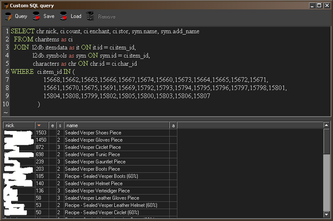The image size is (333, 221).
Task: Click the Load label in toolbar
Action: tap(76, 16)
